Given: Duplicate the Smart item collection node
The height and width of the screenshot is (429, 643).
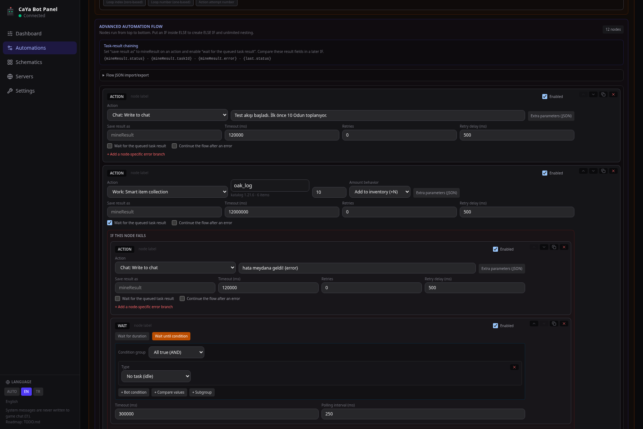Looking at the screenshot, I should (603, 171).
